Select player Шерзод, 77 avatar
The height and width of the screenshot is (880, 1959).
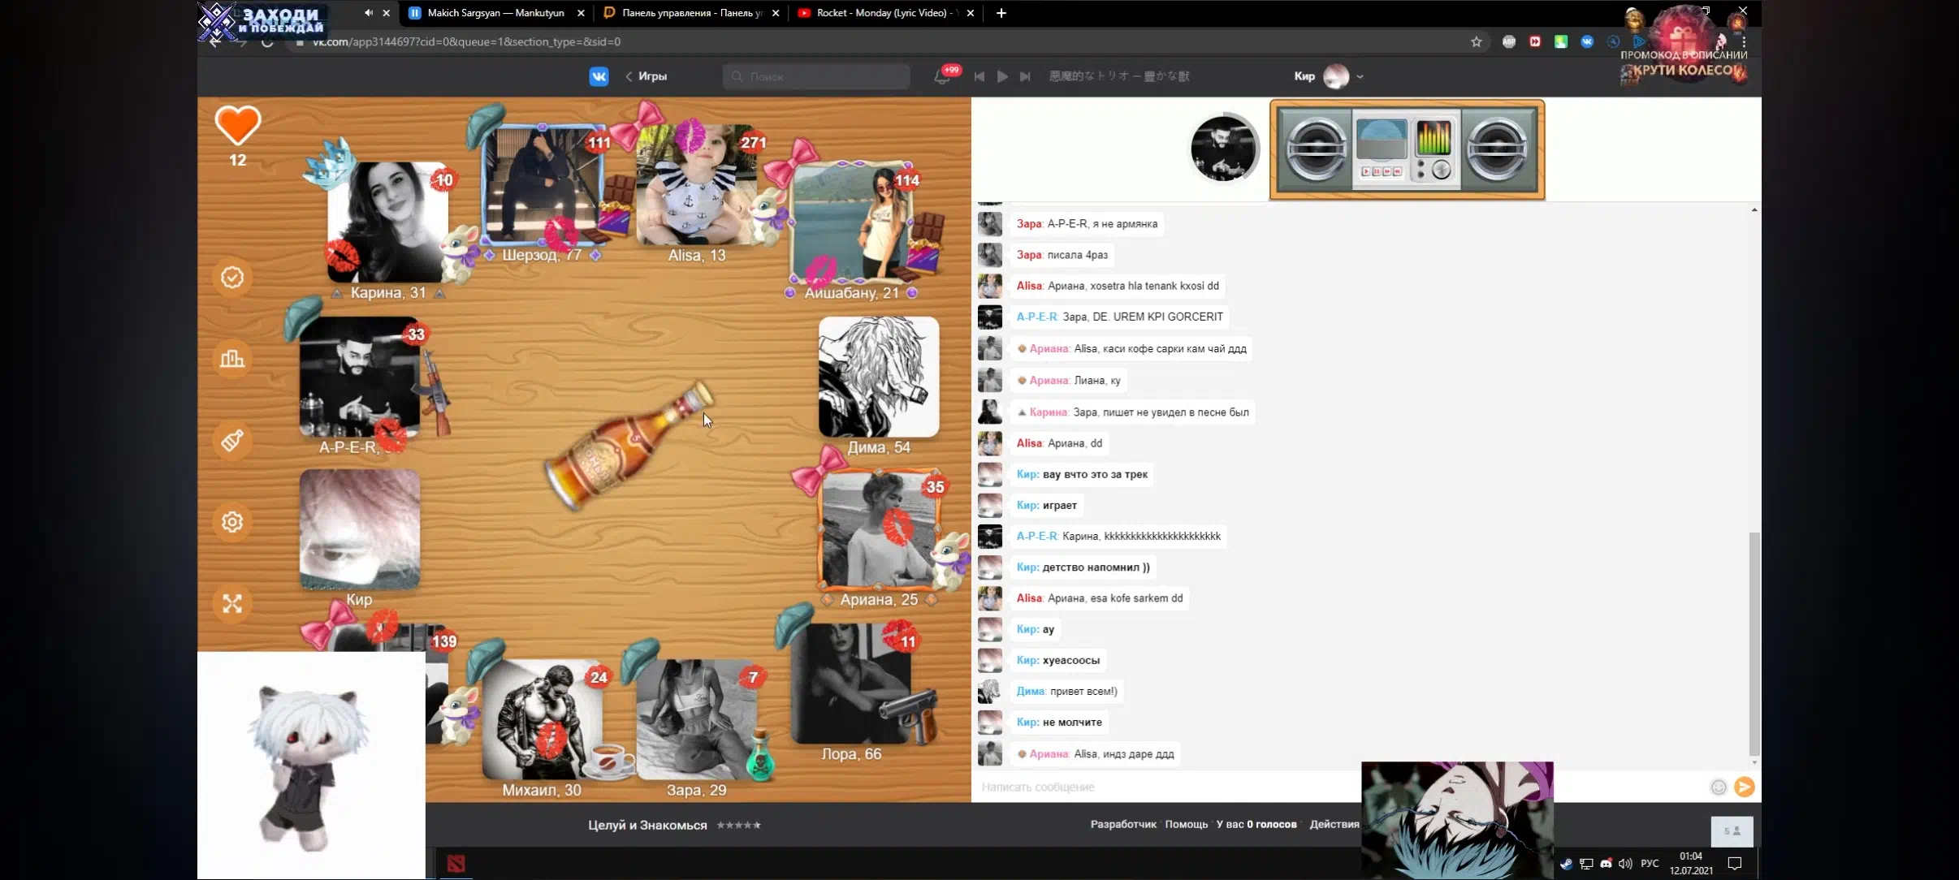point(542,185)
